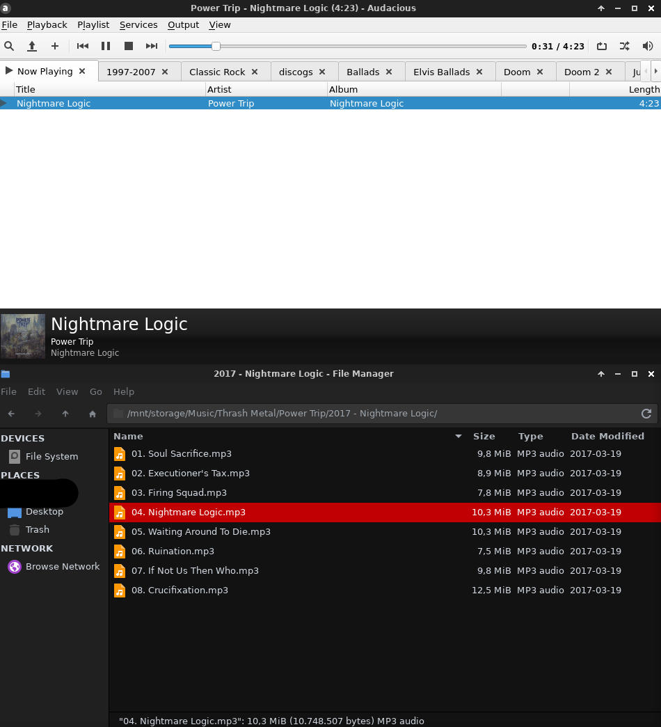Screen dimensions: 661x727
Task: Pause the current song
Action: 106,46
